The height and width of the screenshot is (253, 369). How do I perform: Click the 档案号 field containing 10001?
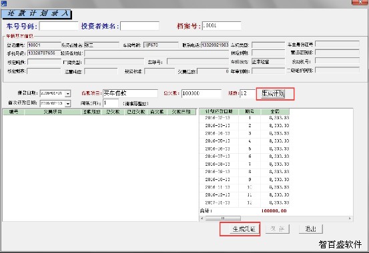coord(222,25)
